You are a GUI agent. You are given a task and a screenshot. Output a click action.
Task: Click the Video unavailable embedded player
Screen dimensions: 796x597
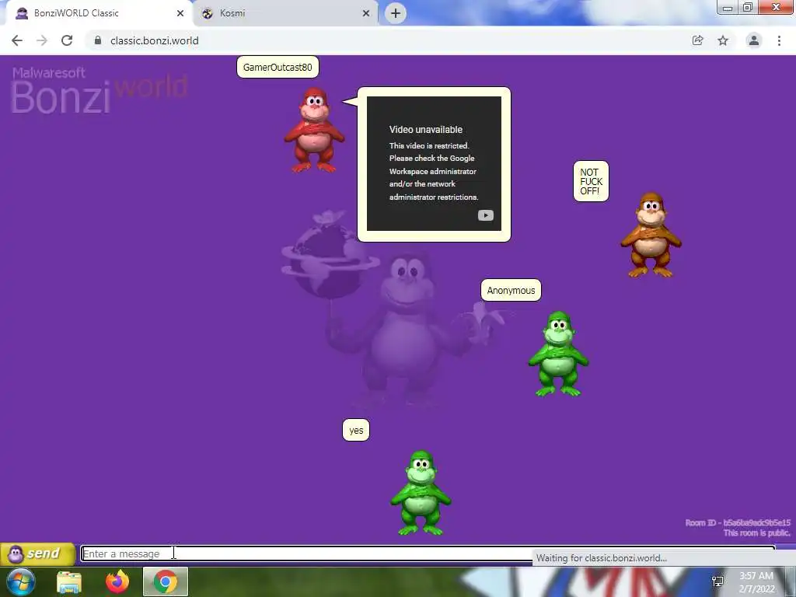[434, 163]
